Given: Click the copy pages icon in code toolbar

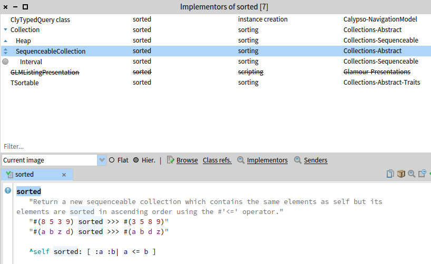Looking at the screenshot, I should tap(390, 174).
